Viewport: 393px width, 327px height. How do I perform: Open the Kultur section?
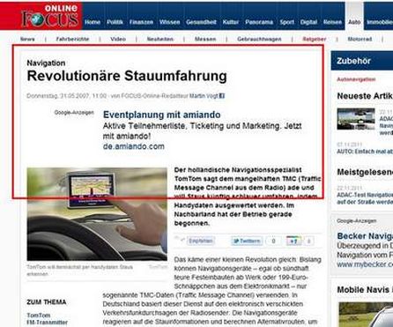(231, 22)
